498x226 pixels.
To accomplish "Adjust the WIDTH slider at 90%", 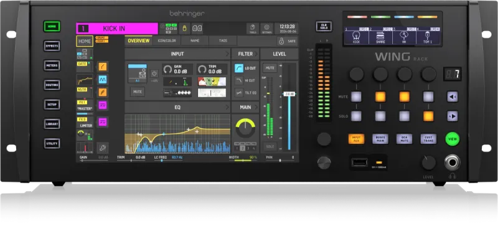I will click(x=243, y=161).
